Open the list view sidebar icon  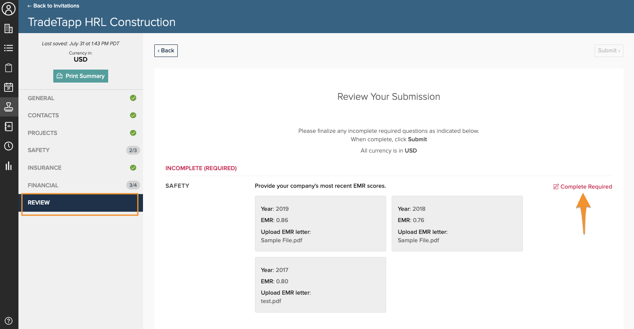[x=9, y=48]
